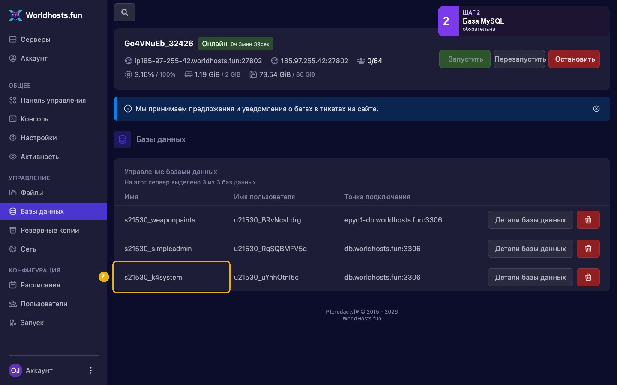Dismiss the bug report notice banner

pyautogui.click(x=596, y=109)
